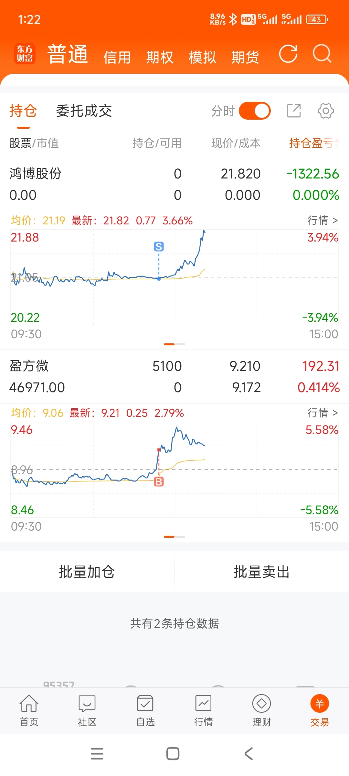Screen dimensions: 349x776
Task: Tap the 东方财富 logo icon
Action: tap(25, 54)
